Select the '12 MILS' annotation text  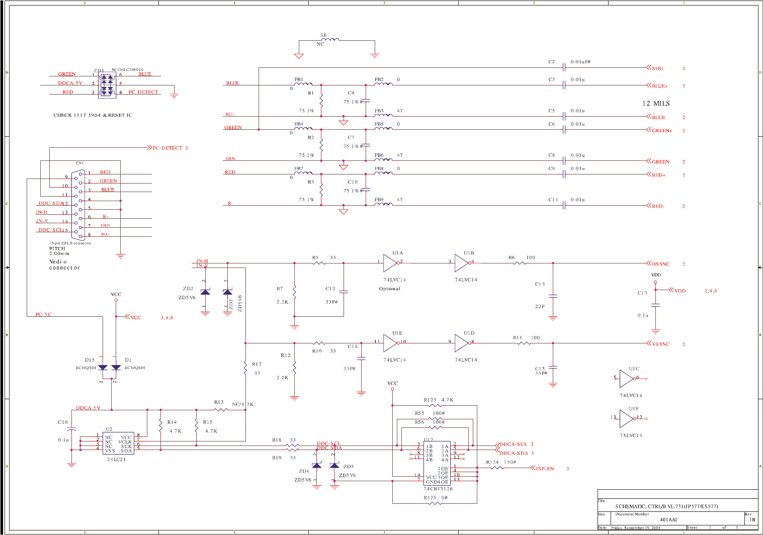656,104
